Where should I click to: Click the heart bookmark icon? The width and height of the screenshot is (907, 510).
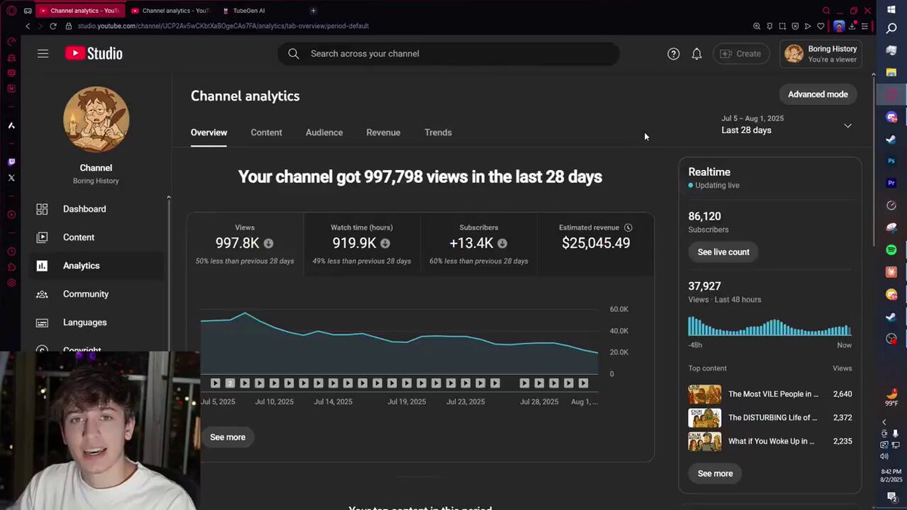pyautogui.click(x=821, y=26)
